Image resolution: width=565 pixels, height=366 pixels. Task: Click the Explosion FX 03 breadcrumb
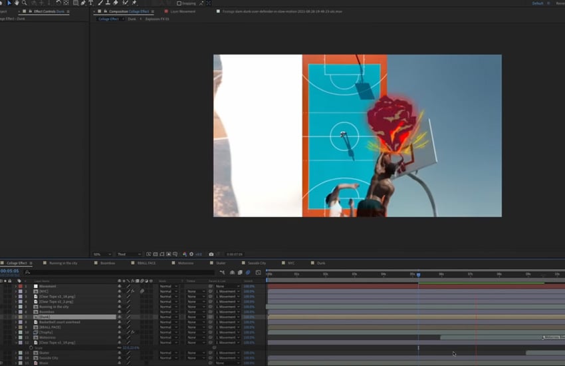(158, 19)
